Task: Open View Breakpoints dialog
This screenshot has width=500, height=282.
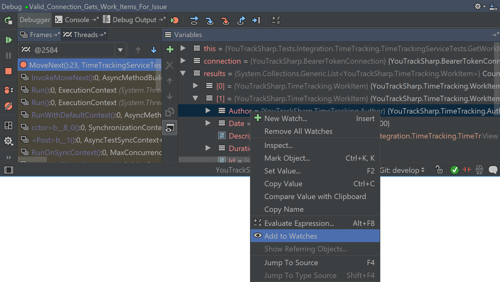Action: (x=8, y=90)
